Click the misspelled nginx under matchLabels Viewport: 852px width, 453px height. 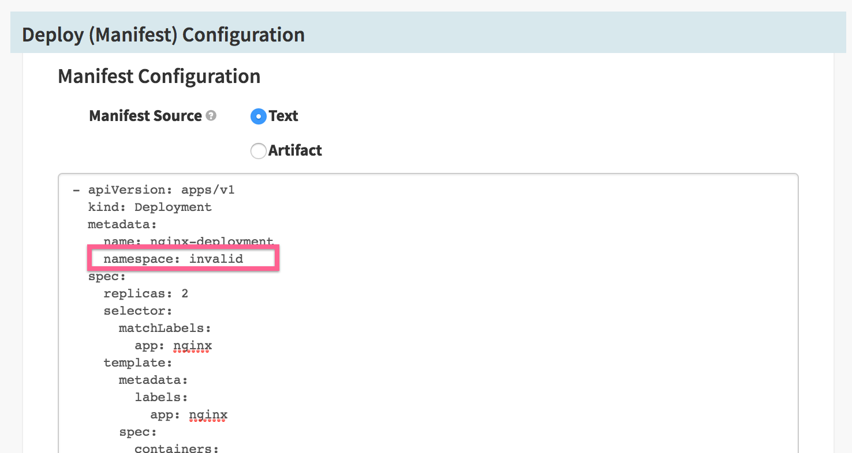[196, 346]
